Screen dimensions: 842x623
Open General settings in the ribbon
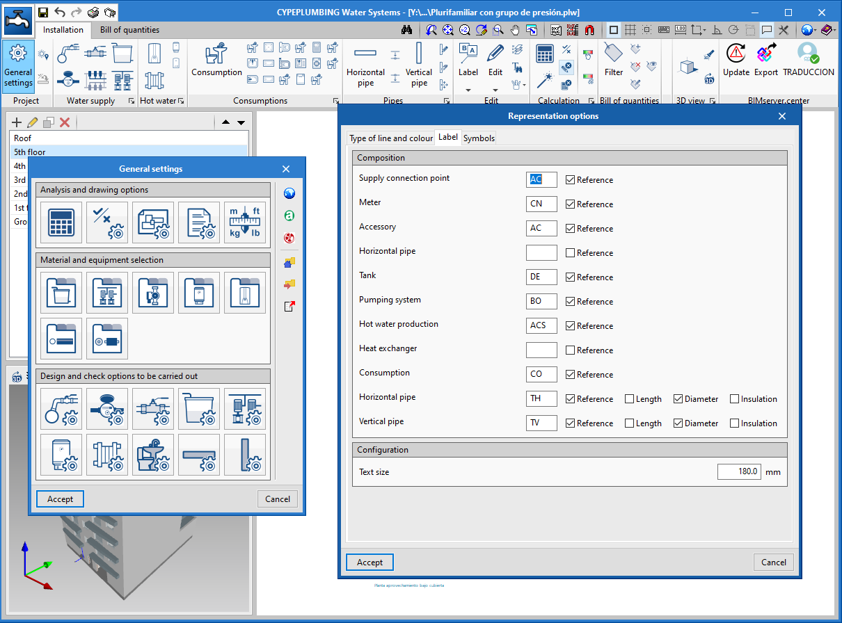tap(18, 65)
